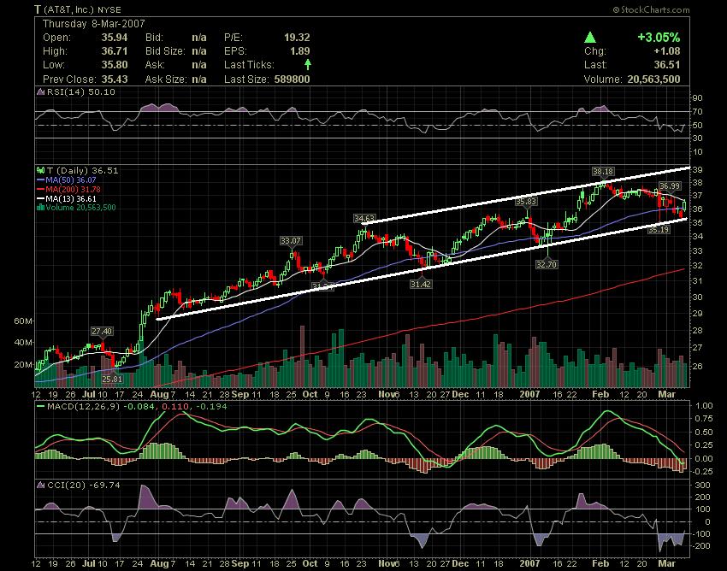Click the Low value 35.80
The image size is (727, 571).
click(114, 65)
